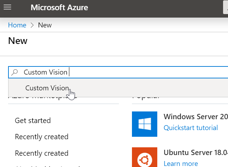Go to Home breadcrumb

(17, 25)
